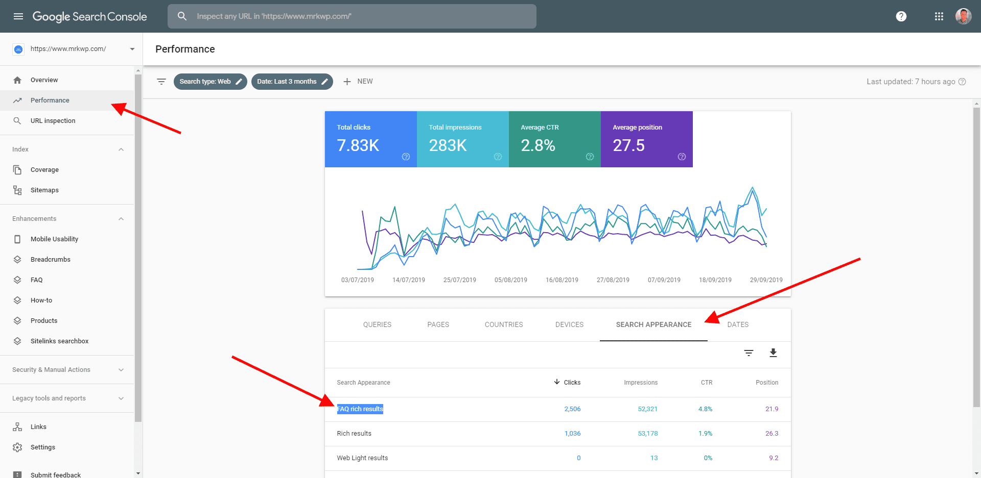This screenshot has height=478, width=981.
Task: Click the Coverage pages icon
Action: coord(17,170)
